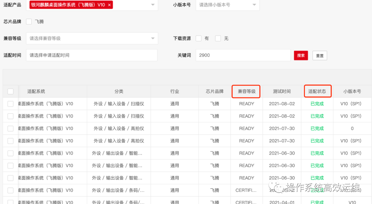Toggle the select-all checkbox in table header
Screen dimensions: 372x204
pyautogui.click(x=10, y=91)
